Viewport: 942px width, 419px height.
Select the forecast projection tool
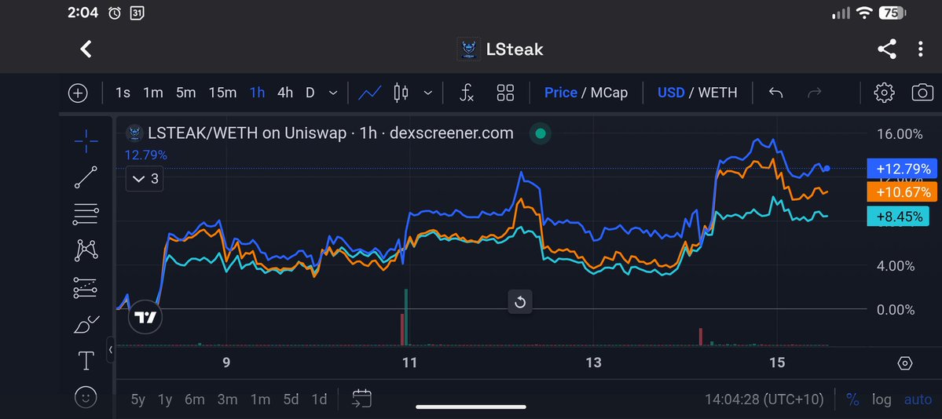[86, 287]
